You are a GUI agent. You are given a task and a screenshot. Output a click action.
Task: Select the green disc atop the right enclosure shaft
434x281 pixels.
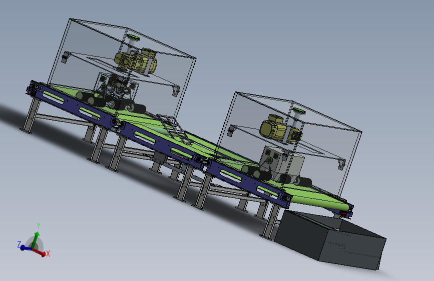[299, 111]
